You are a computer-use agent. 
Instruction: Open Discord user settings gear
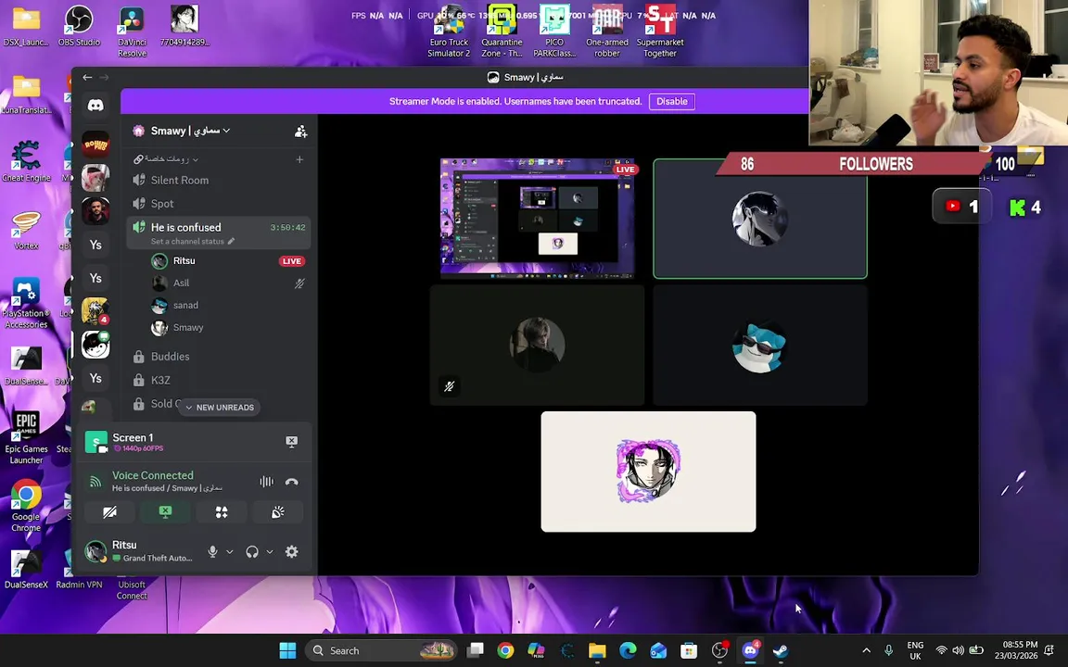click(291, 552)
